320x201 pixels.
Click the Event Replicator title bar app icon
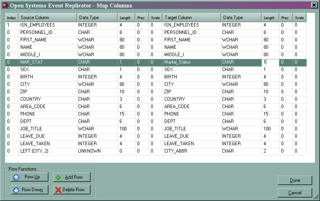(5, 5)
